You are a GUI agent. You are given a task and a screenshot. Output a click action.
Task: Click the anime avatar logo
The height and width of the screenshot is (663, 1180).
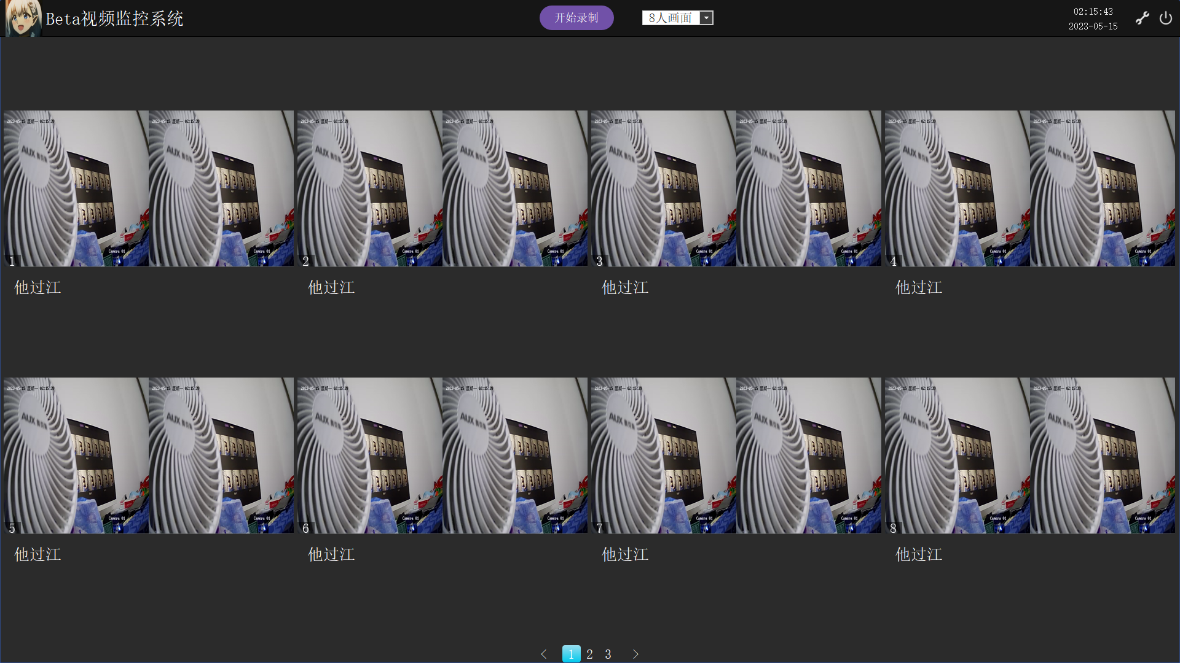pyautogui.click(x=23, y=18)
